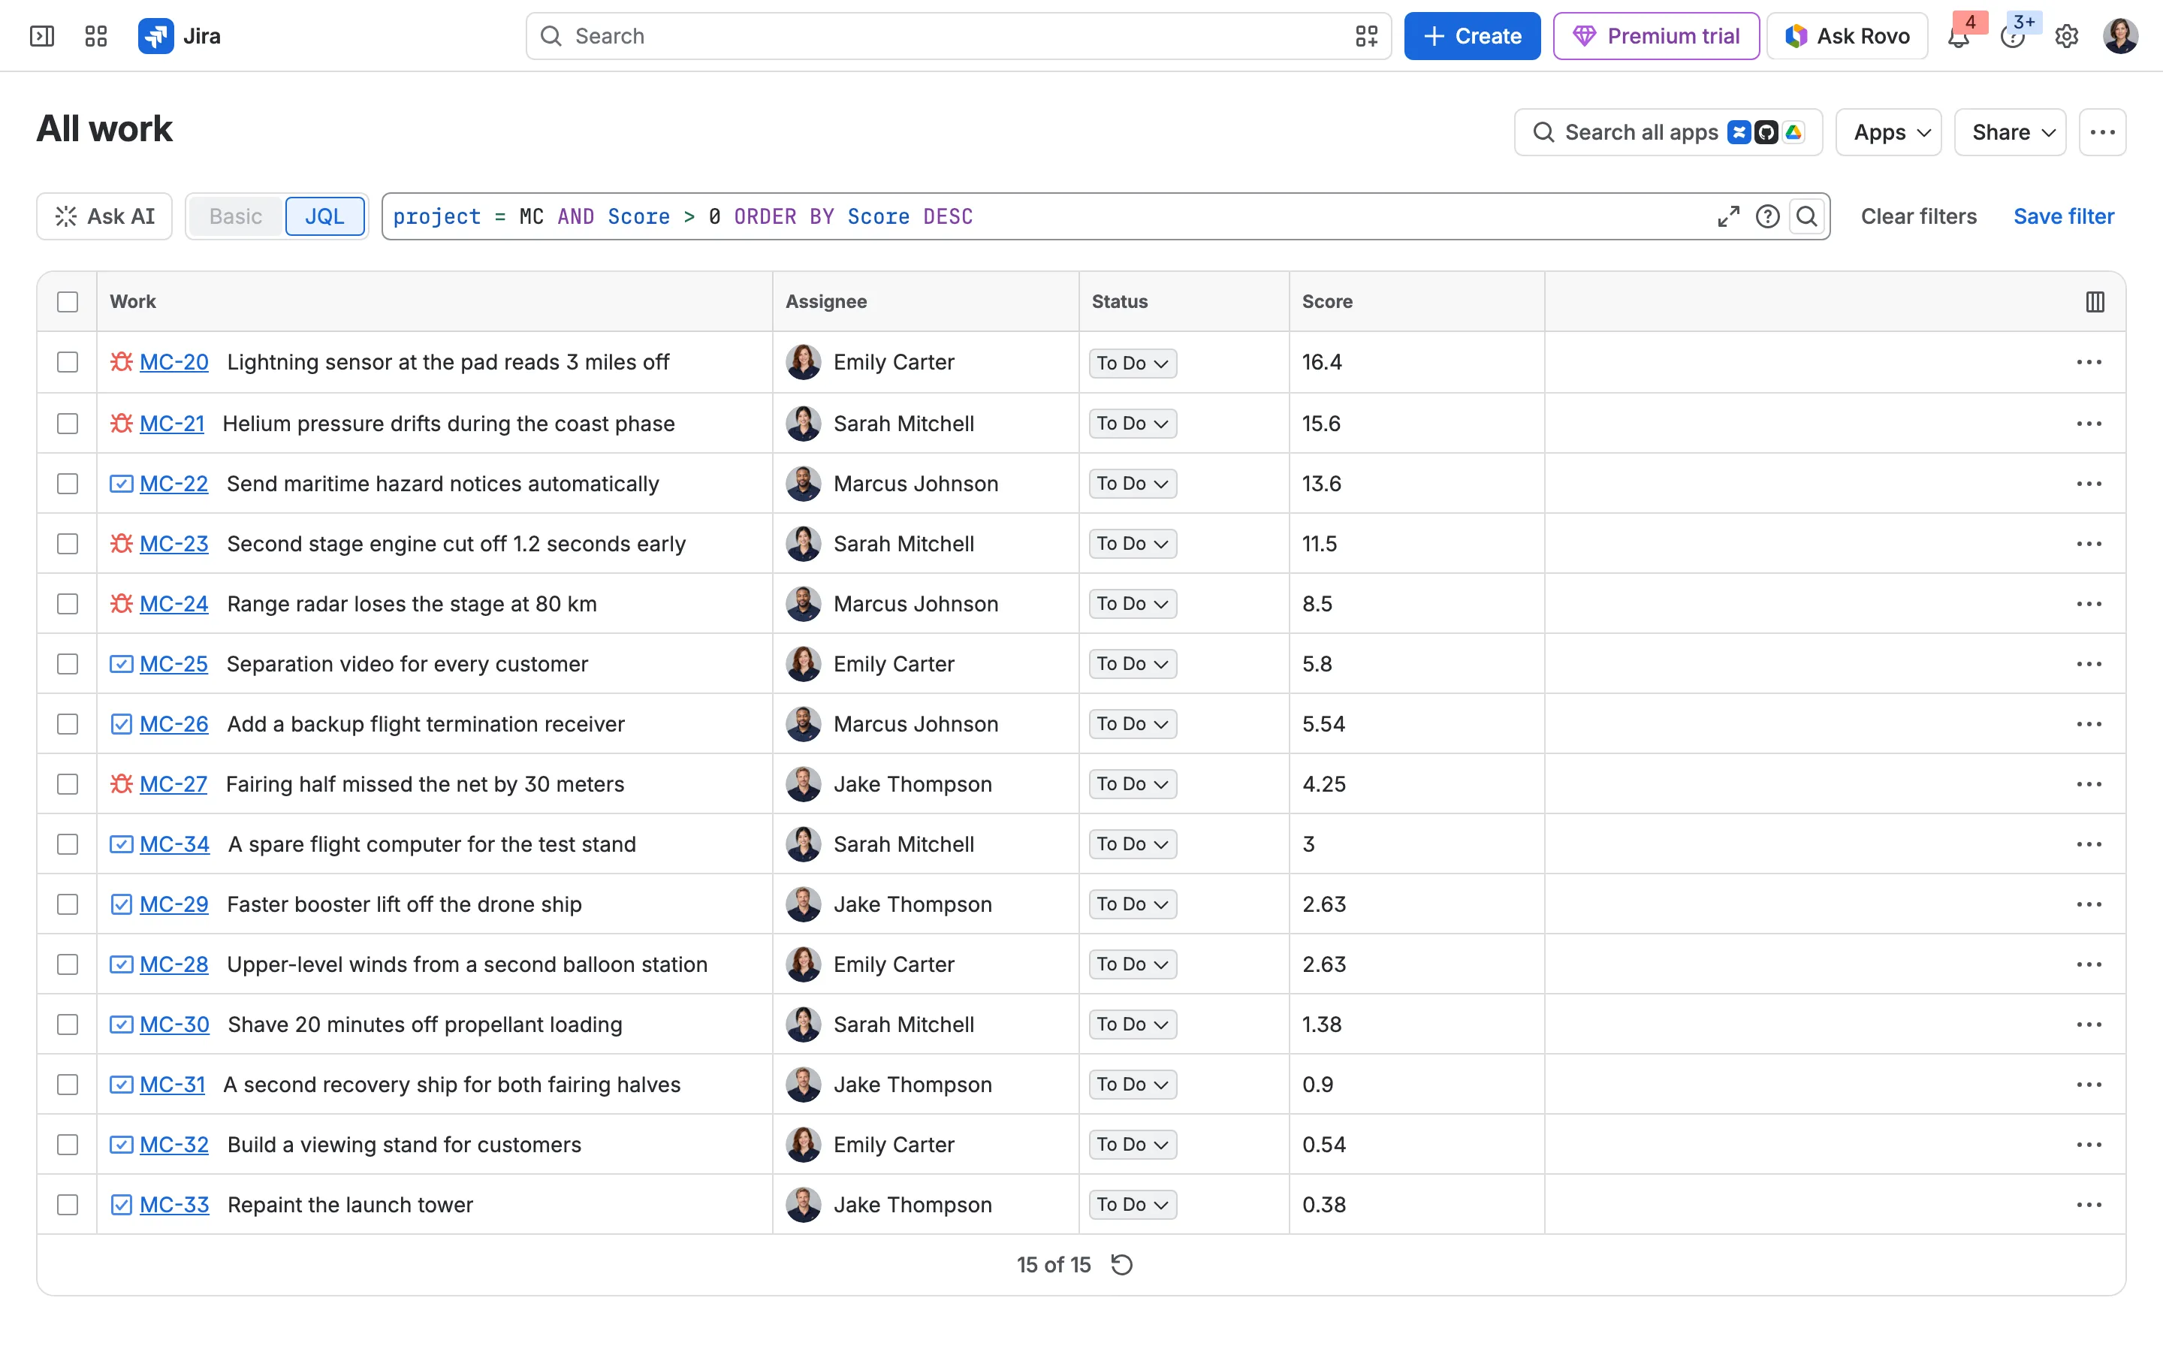Open the status dropdown for MC-31
Screen dimensions: 2163x1352
pyautogui.click(x=1133, y=1085)
